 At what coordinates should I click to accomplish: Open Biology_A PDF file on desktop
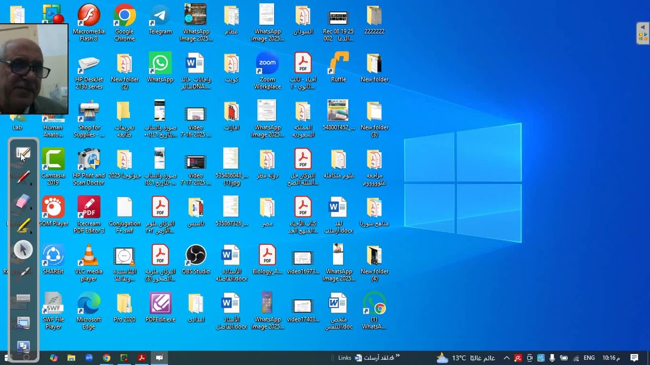pyautogui.click(x=267, y=260)
